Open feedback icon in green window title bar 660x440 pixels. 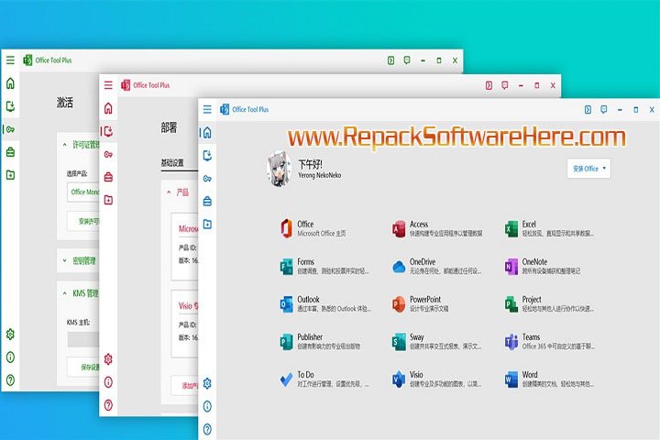407,60
